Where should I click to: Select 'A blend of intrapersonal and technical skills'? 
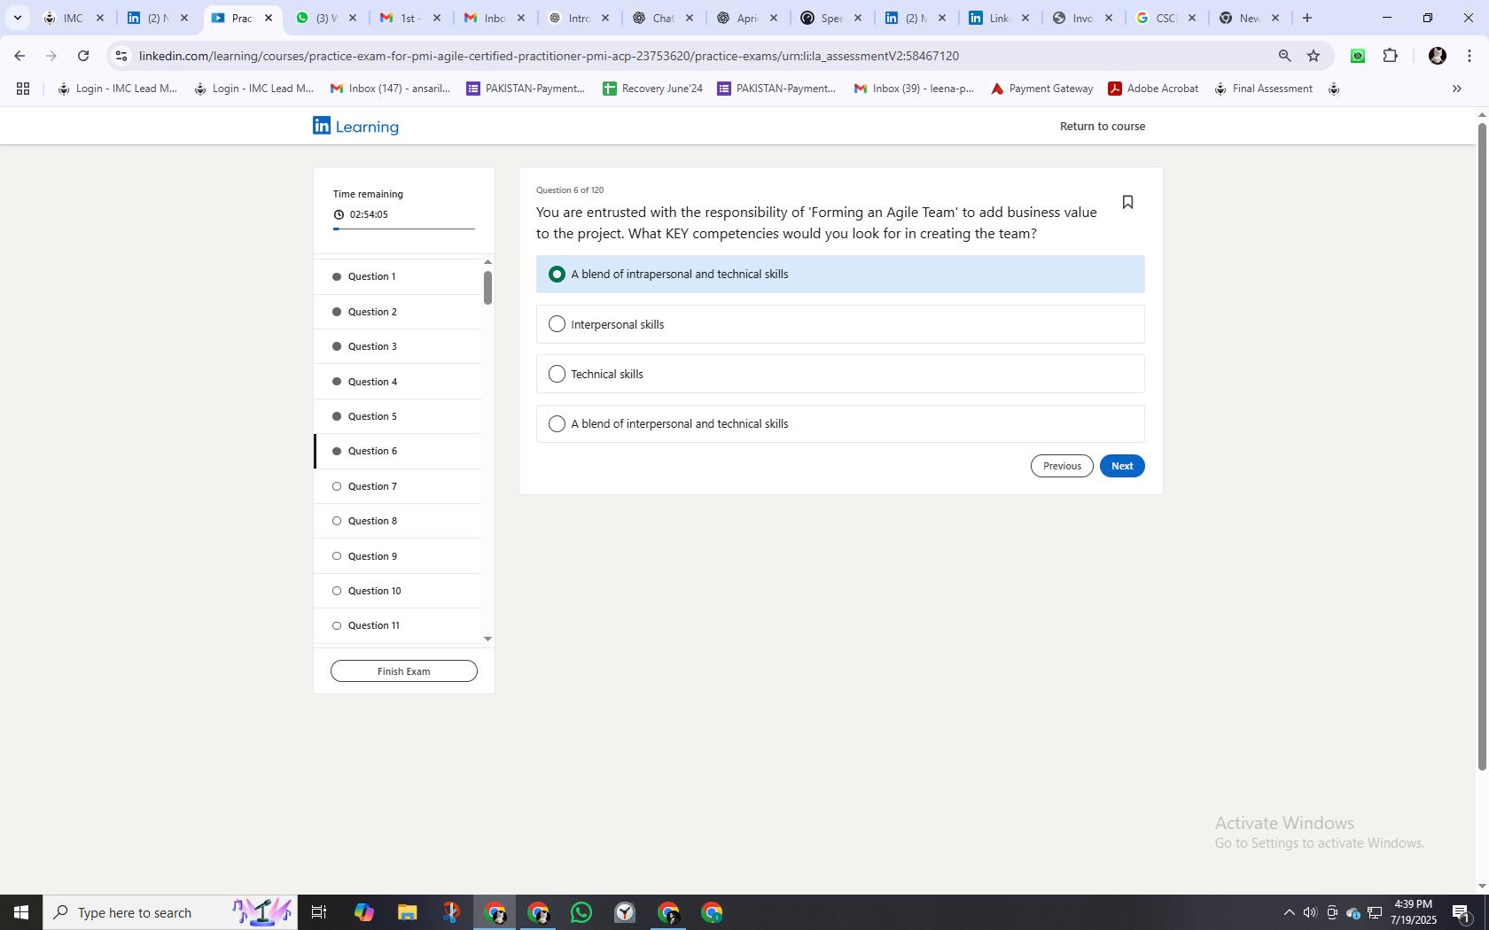[x=840, y=275]
